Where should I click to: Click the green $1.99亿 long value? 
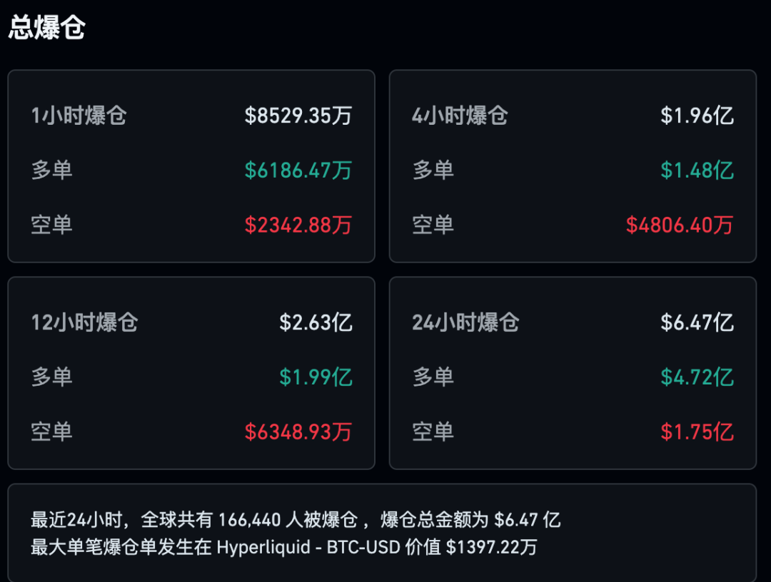click(x=316, y=377)
